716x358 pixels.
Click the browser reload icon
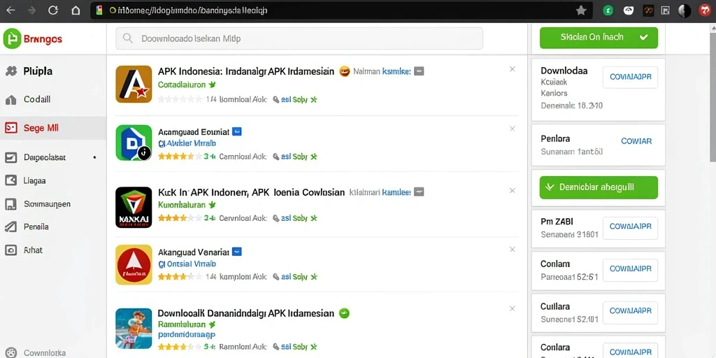[53, 10]
